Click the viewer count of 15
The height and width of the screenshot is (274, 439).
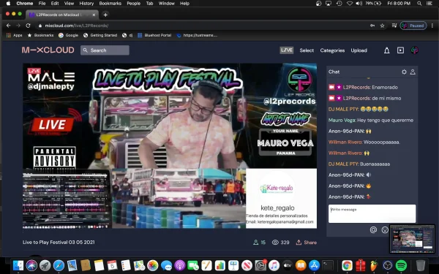tap(259, 243)
